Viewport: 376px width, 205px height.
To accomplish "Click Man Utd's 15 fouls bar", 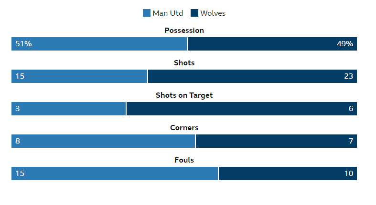I will tap(115, 174).
